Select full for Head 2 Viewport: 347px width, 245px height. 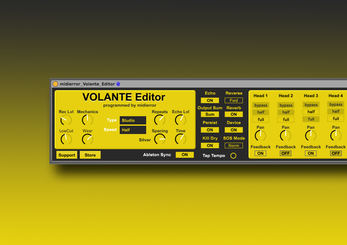tap(286, 120)
